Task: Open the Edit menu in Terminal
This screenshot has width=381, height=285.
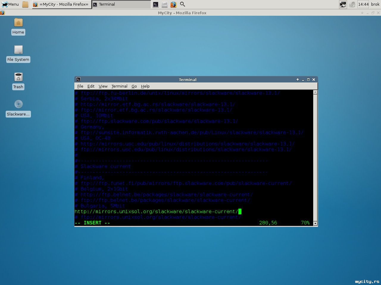Action: coord(91,86)
